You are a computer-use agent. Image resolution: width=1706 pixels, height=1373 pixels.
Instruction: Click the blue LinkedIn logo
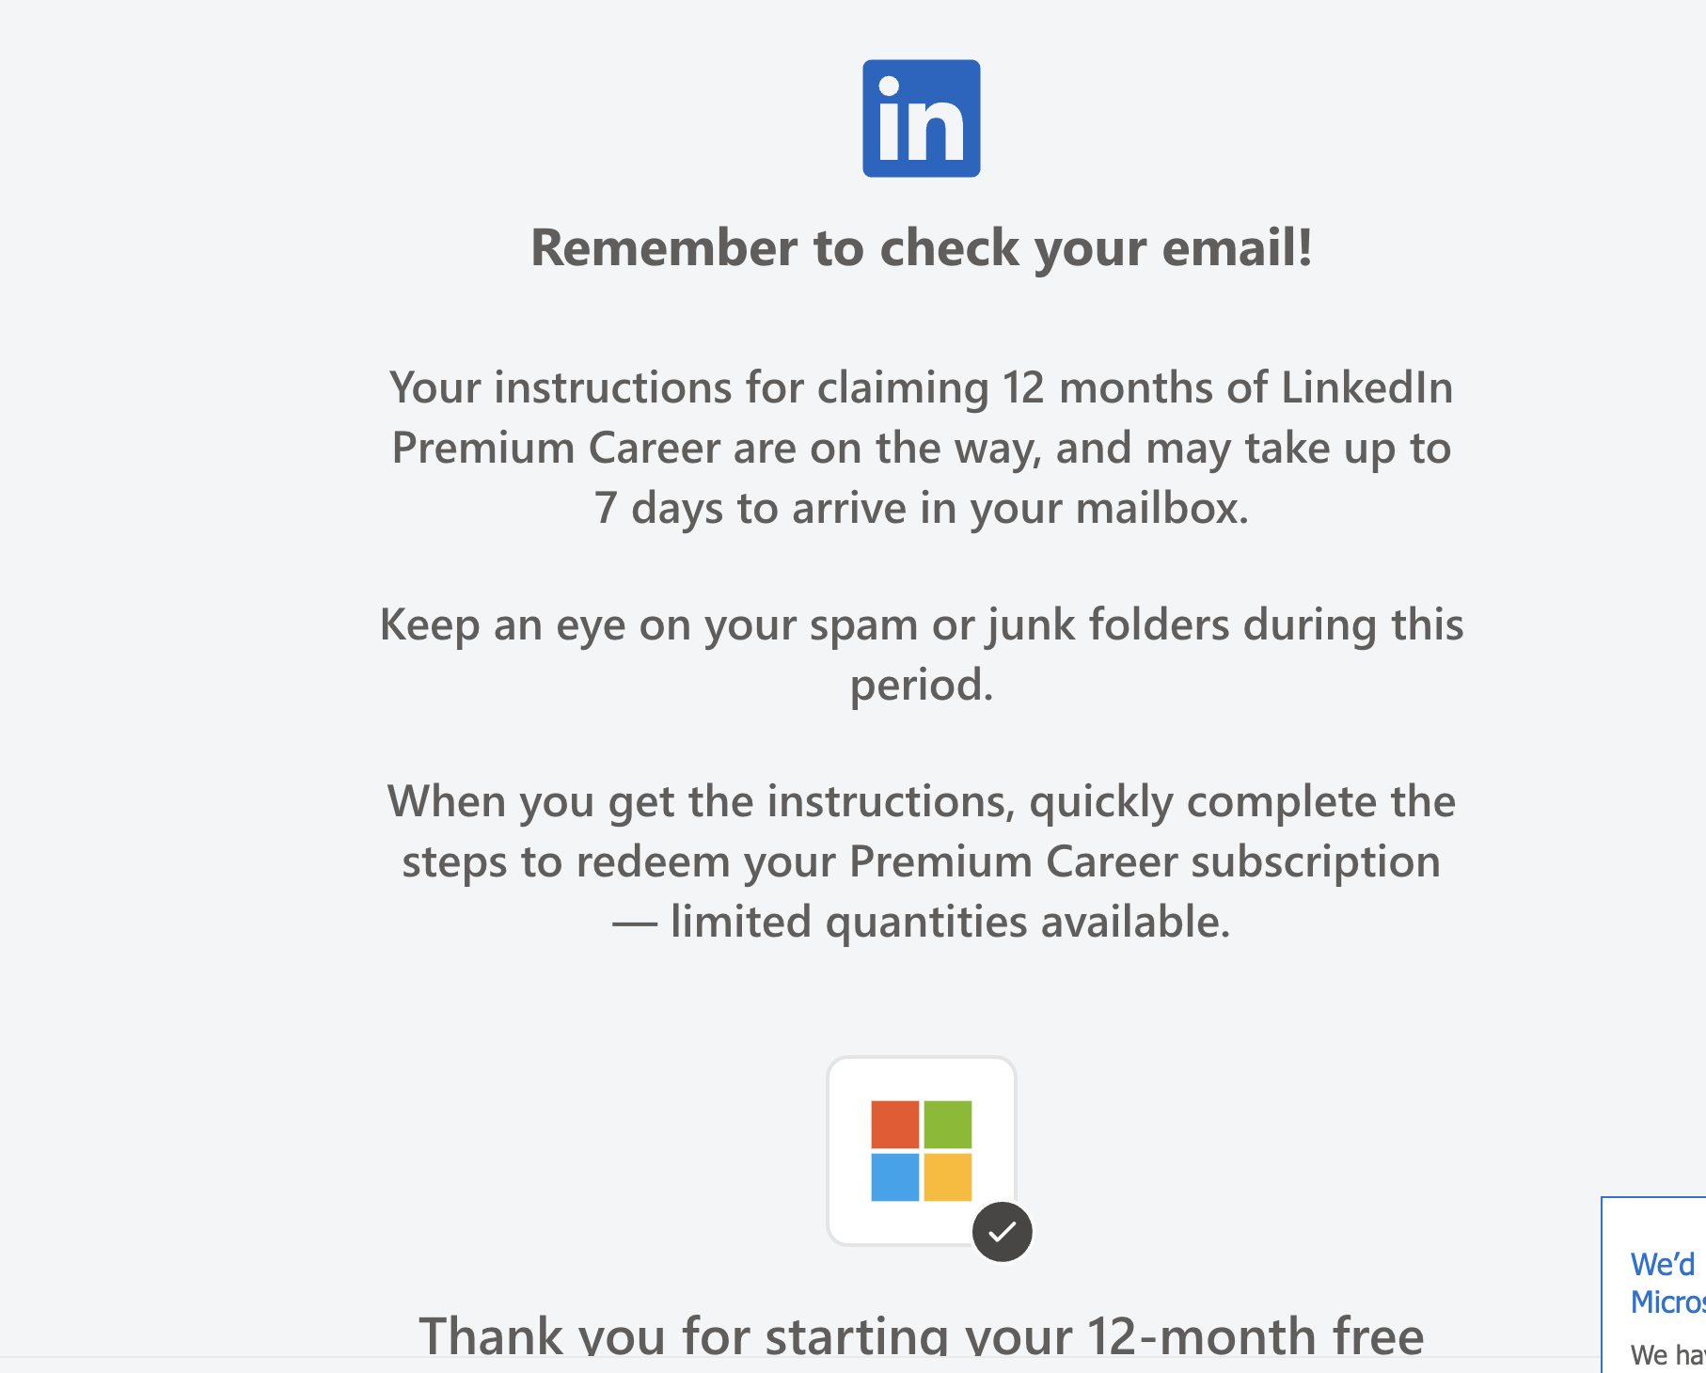point(921,118)
